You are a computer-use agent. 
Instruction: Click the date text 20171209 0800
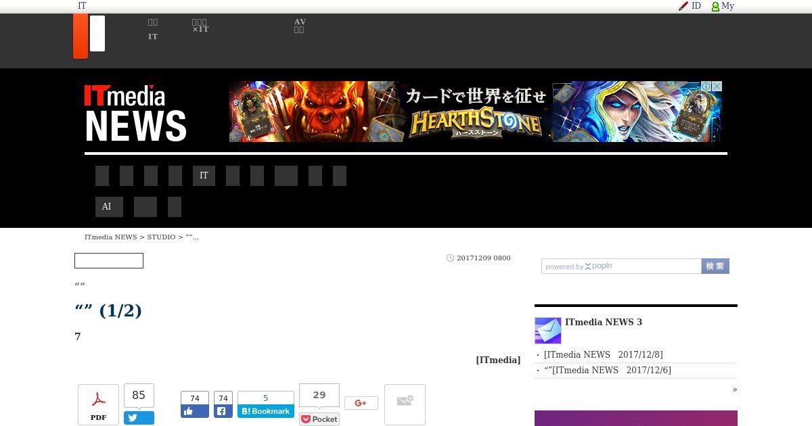(484, 258)
